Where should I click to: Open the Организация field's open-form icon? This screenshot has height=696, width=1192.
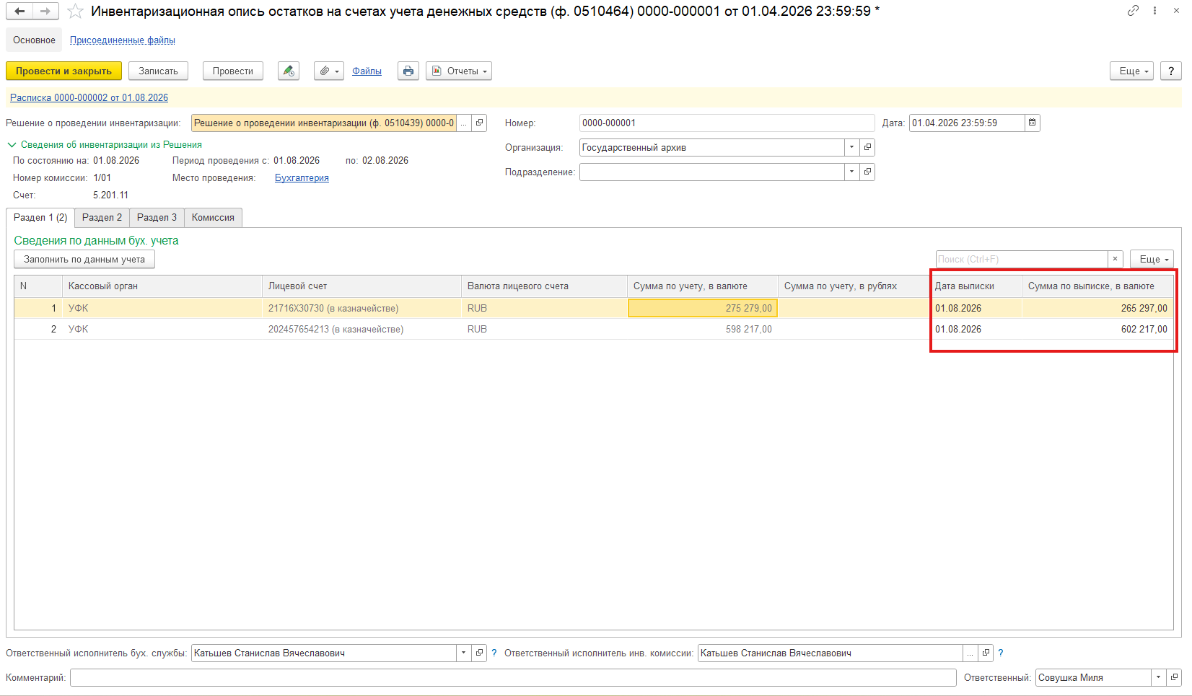pyautogui.click(x=868, y=147)
